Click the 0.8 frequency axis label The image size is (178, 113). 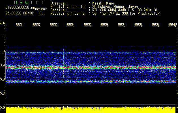2,79
